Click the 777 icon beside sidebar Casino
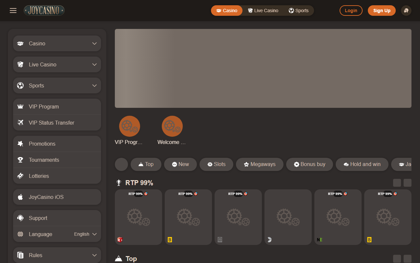 point(20,43)
